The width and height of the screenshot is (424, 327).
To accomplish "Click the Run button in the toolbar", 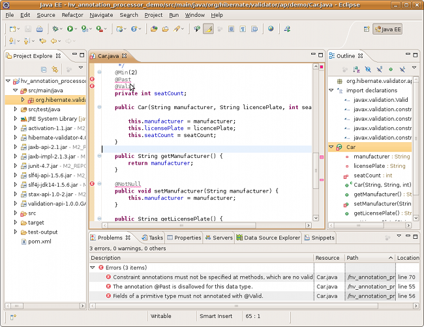I will [x=70, y=29].
